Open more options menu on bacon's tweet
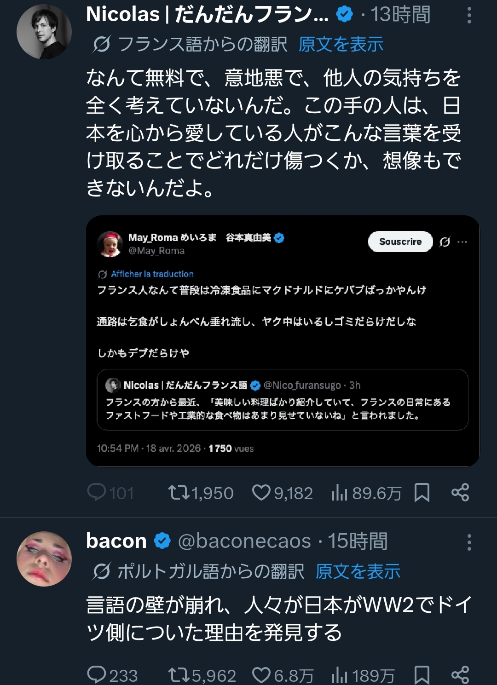This screenshot has width=497, height=685. point(469,542)
